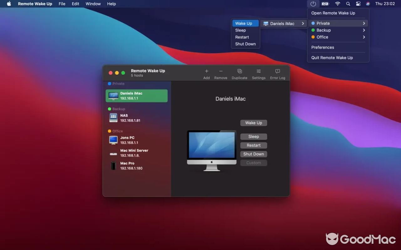401x250 pixels.
Task: Click the Mac Pro device icon
Action: (113, 165)
